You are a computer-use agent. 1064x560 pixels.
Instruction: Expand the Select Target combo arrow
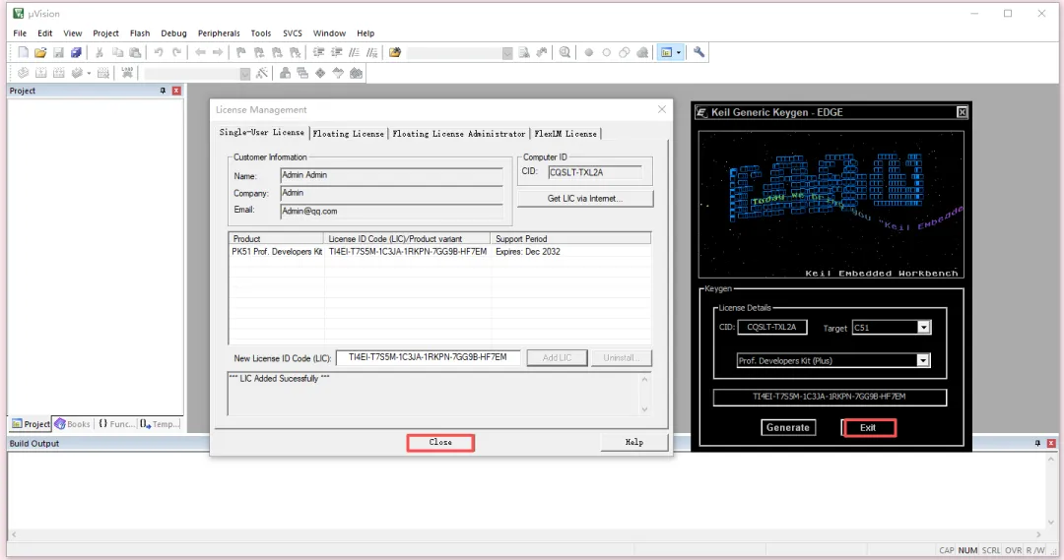tap(245, 73)
